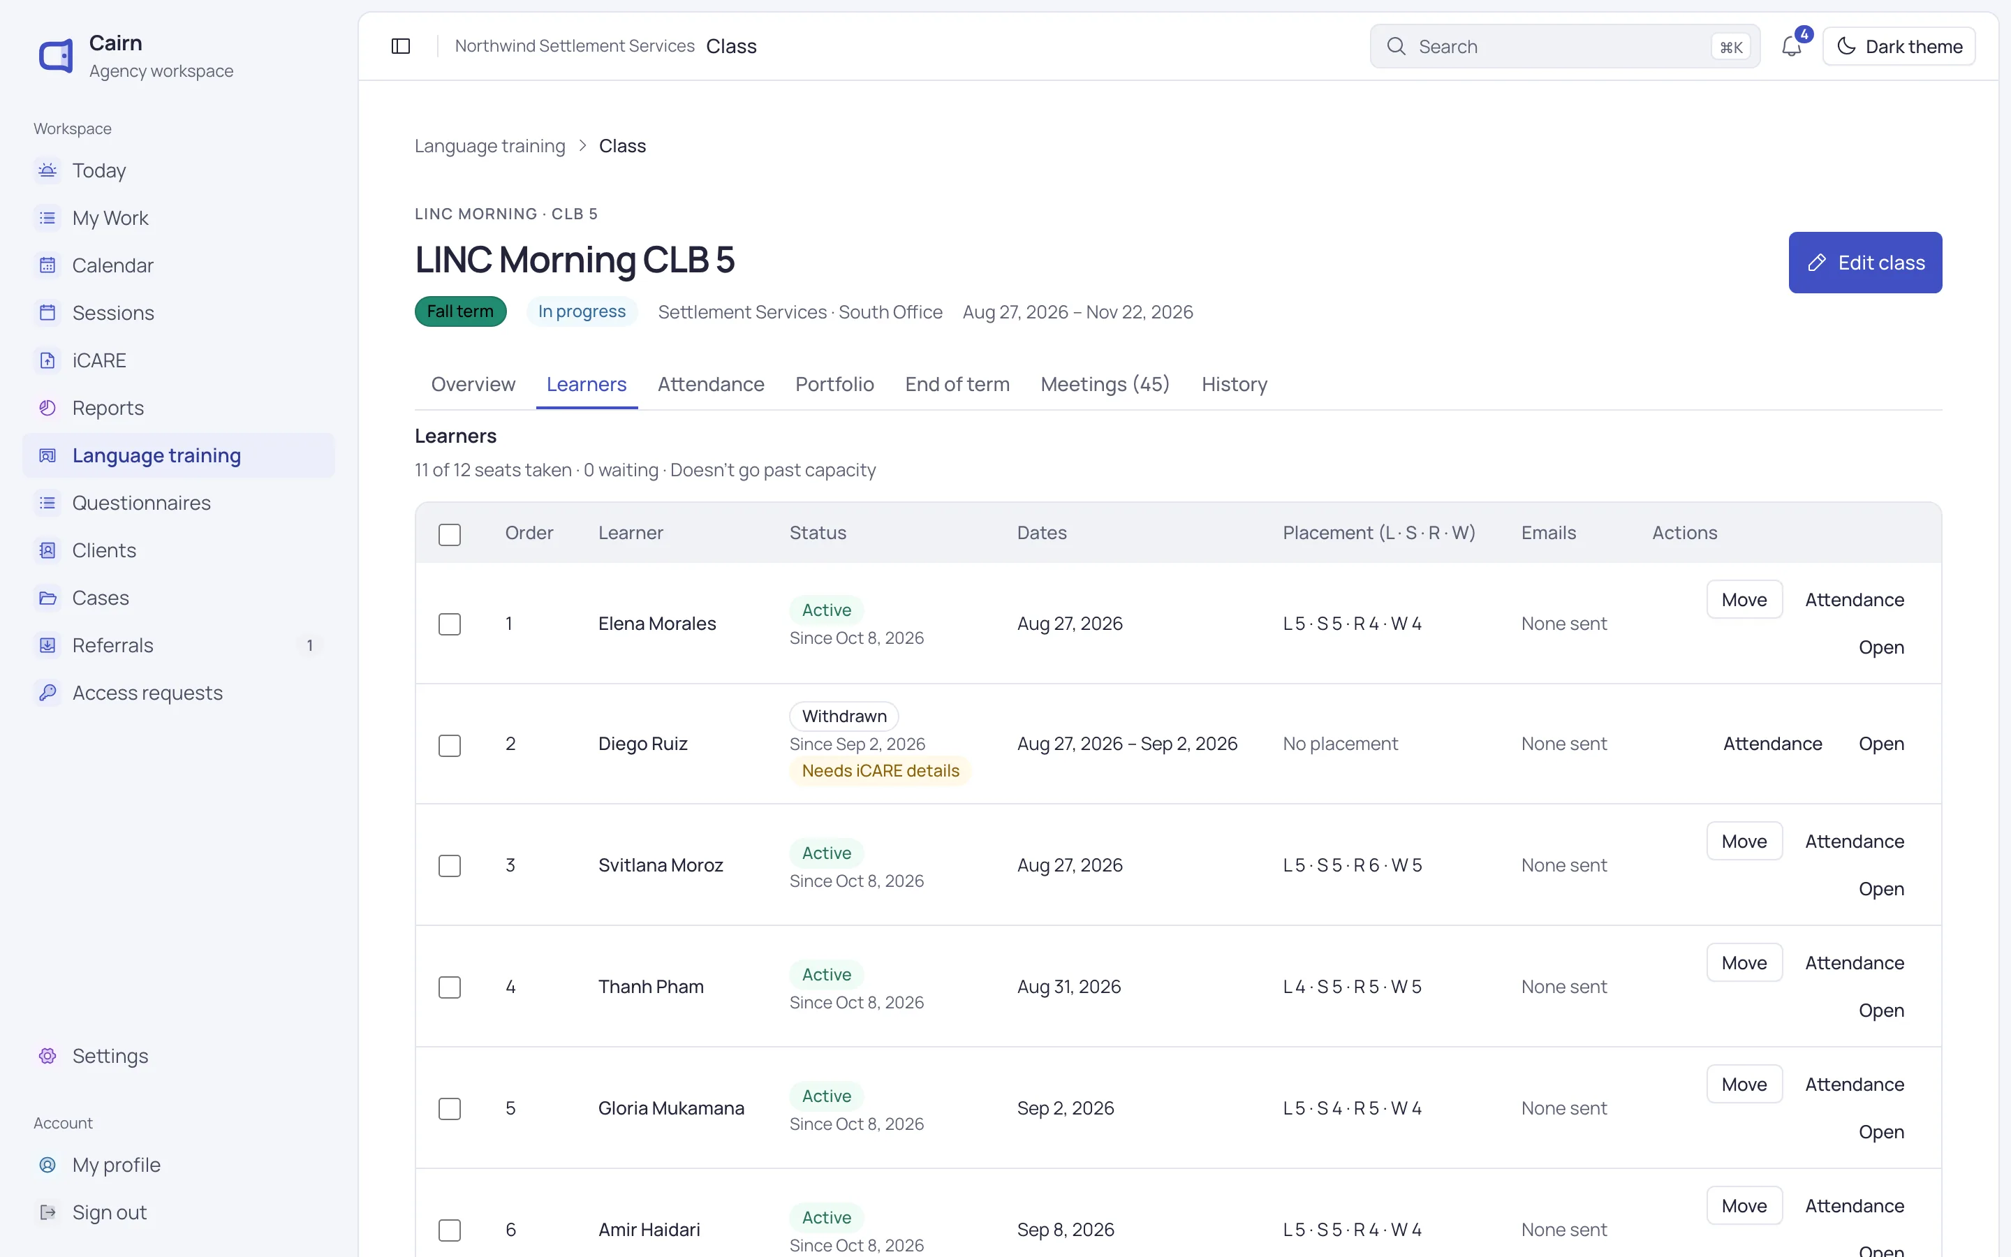Switch to the Overview tab
This screenshot has width=2011, height=1257.
coord(473,384)
